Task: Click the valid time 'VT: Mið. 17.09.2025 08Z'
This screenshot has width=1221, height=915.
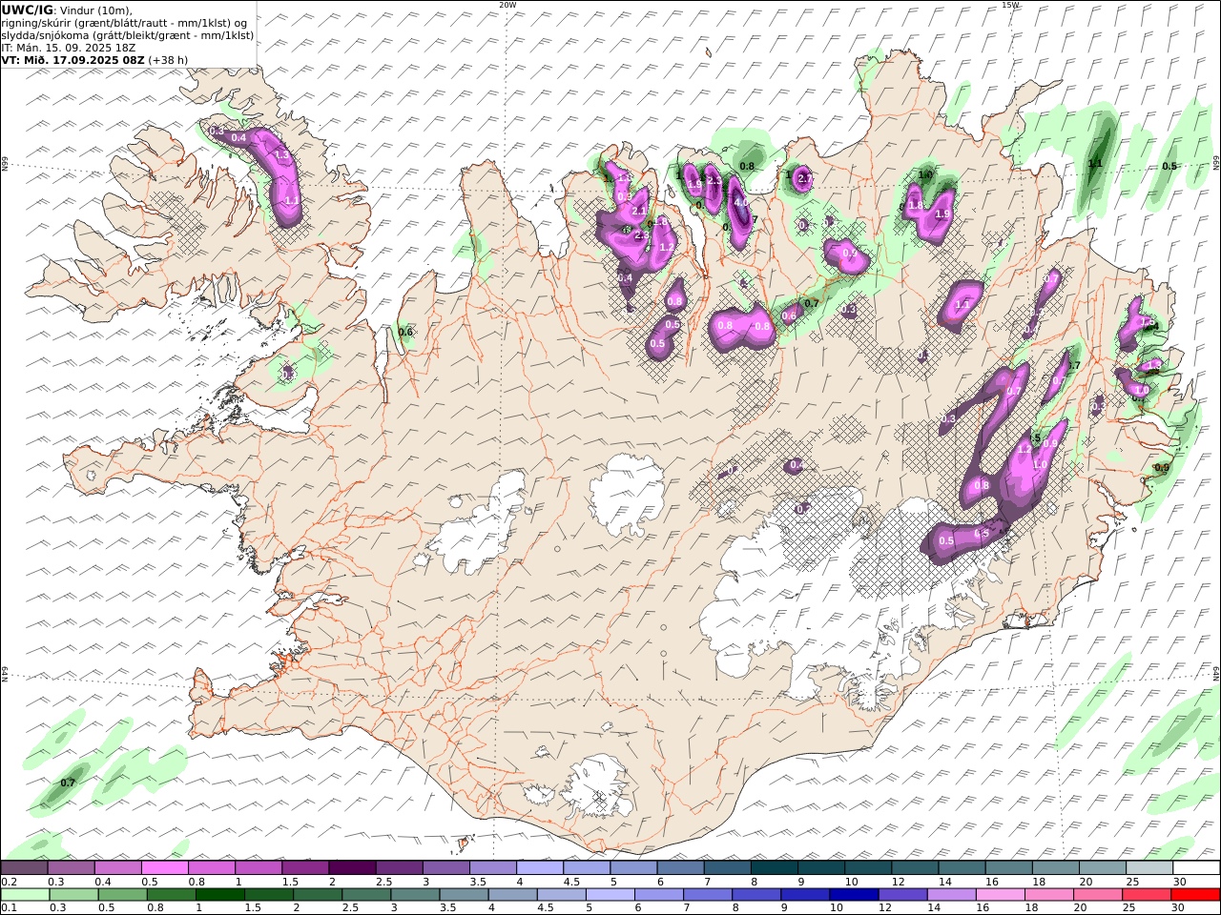Action: click(73, 59)
